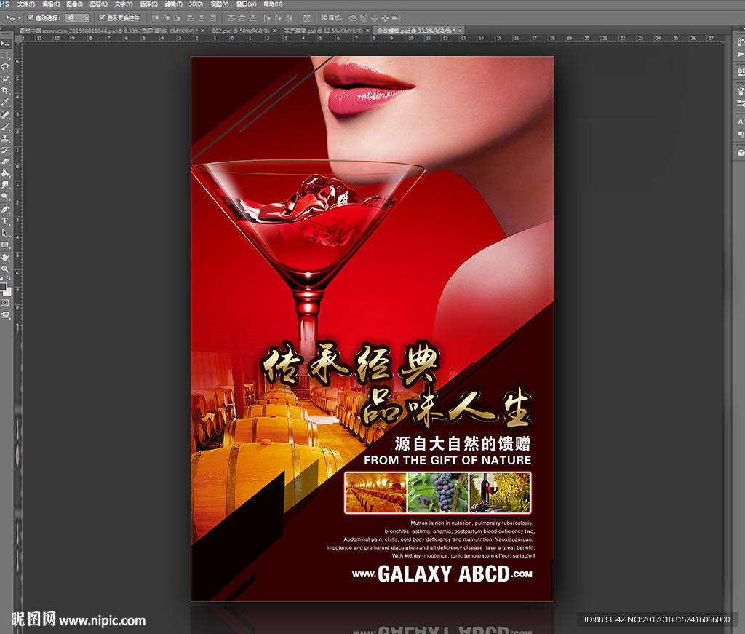Activate the Hand tool
The height and width of the screenshot is (634, 745).
pos(5,256)
